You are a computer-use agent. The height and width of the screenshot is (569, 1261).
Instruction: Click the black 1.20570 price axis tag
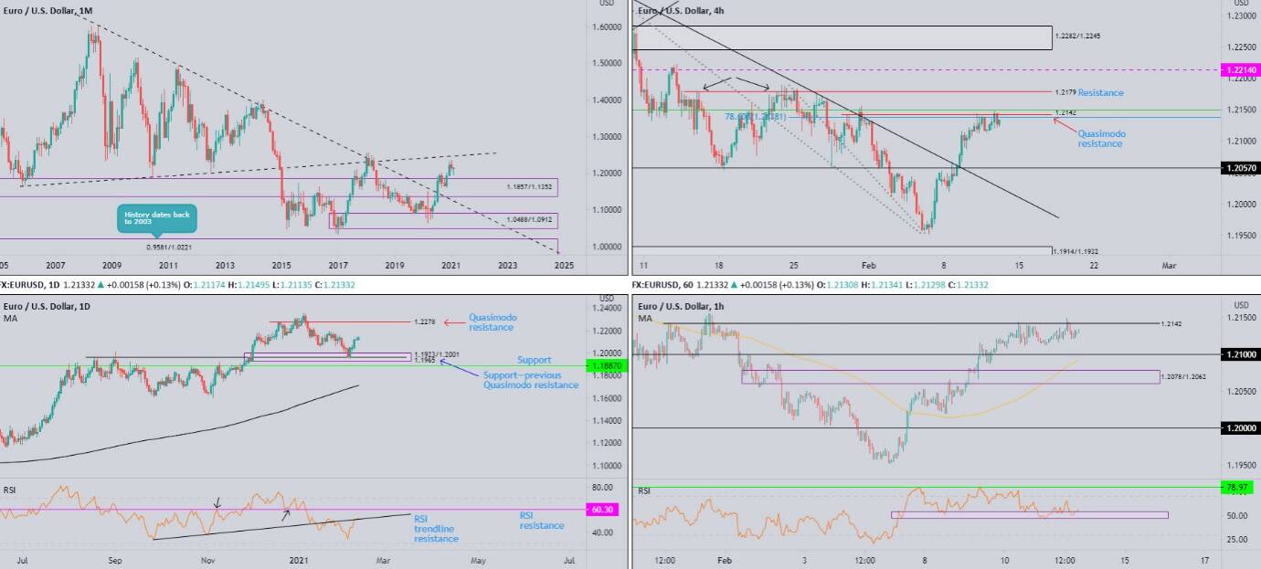(x=1241, y=168)
